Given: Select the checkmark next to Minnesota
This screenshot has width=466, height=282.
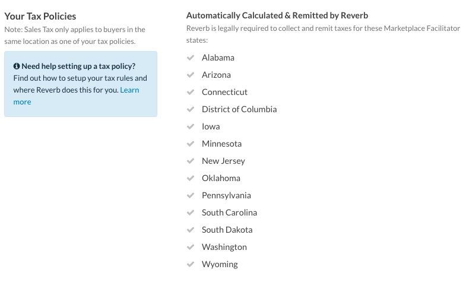Looking at the screenshot, I should tap(191, 144).
